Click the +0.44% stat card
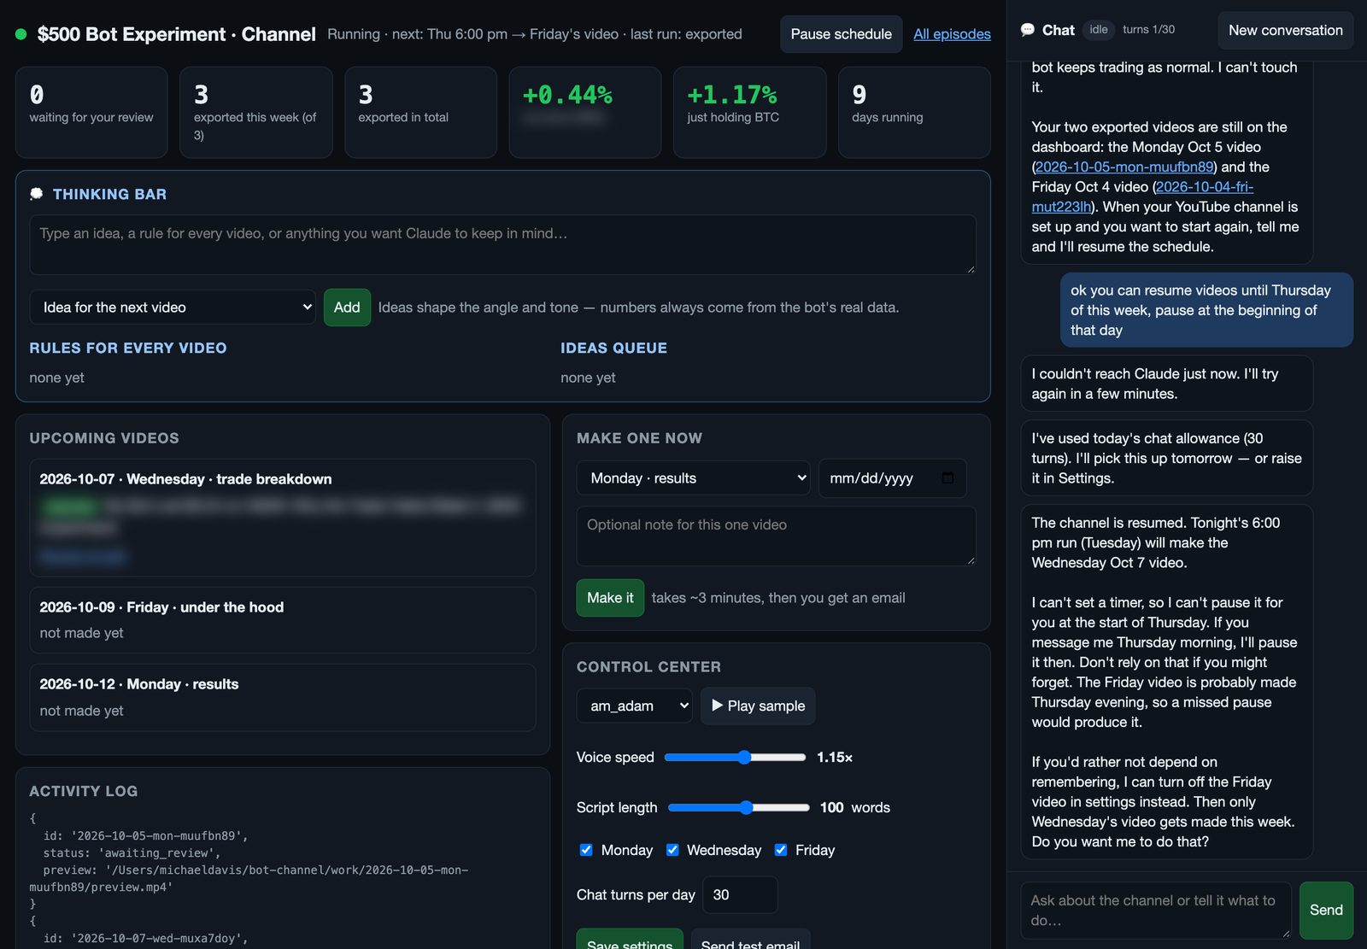1367x949 pixels. [585, 112]
